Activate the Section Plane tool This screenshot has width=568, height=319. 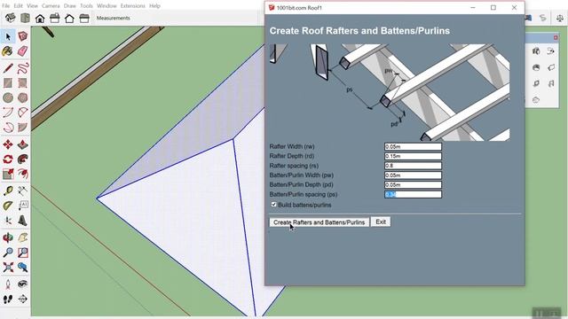(x=23, y=300)
